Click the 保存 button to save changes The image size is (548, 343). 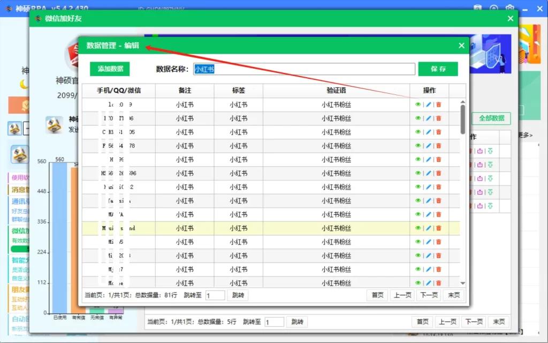pos(438,69)
